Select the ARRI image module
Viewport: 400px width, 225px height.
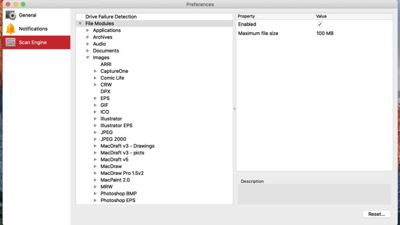coord(106,64)
